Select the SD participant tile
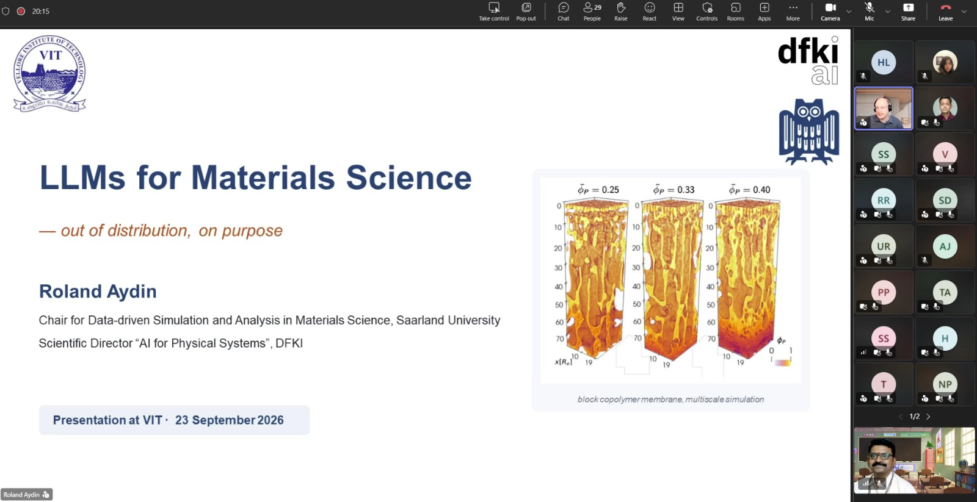 [x=945, y=200]
